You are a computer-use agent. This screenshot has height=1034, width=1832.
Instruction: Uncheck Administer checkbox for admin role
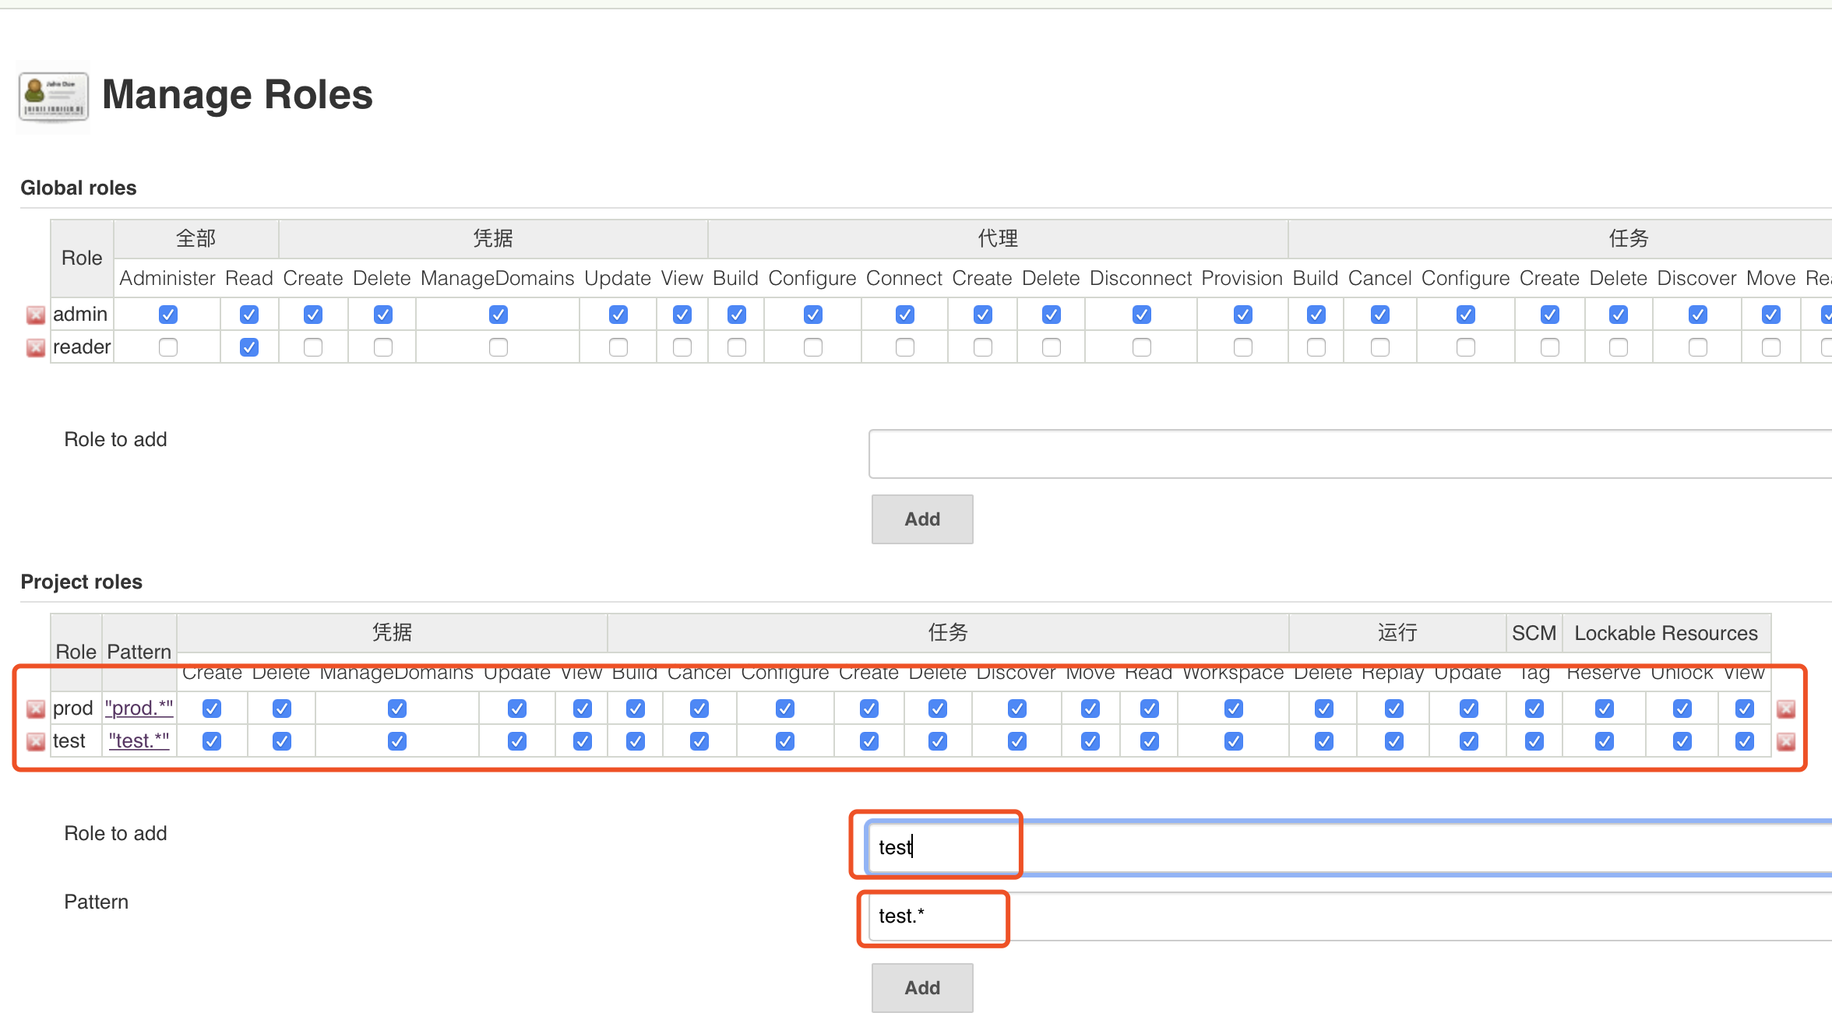(168, 315)
